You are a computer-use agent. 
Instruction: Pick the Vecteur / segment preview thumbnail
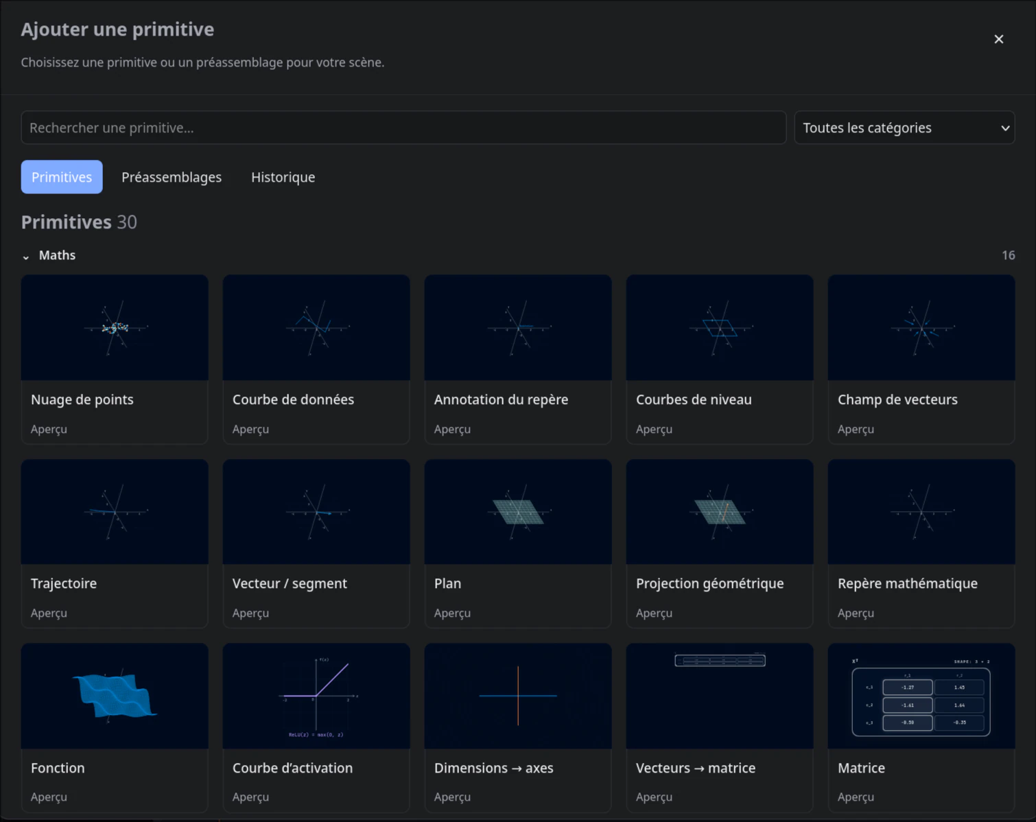pos(316,512)
